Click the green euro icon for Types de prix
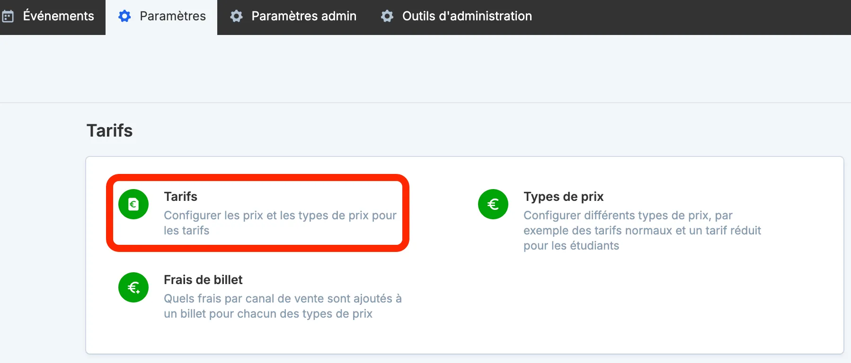The width and height of the screenshot is (851, 363). (x=493, y=204)
